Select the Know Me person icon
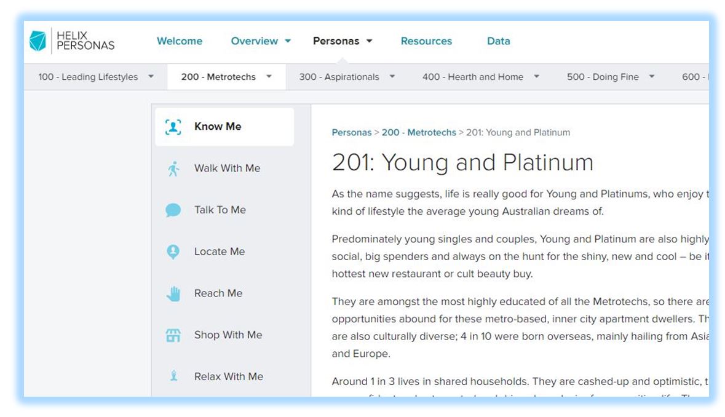 click(173, 127)
